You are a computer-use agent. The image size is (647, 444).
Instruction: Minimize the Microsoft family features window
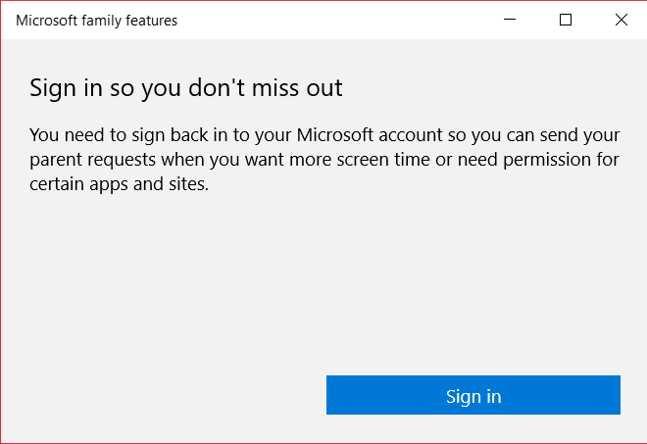pyautogui.click(x=510, y=20)
